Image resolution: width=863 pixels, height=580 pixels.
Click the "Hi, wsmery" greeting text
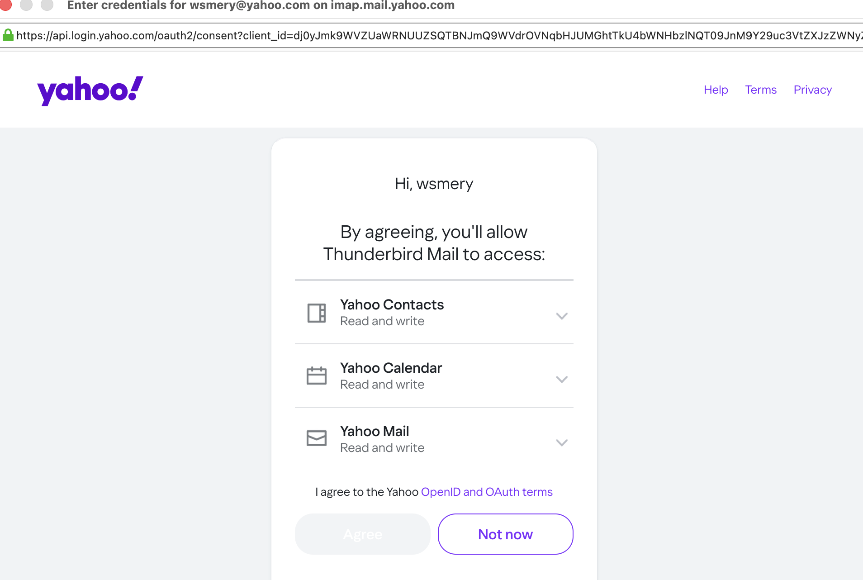[x=434, y=184]
